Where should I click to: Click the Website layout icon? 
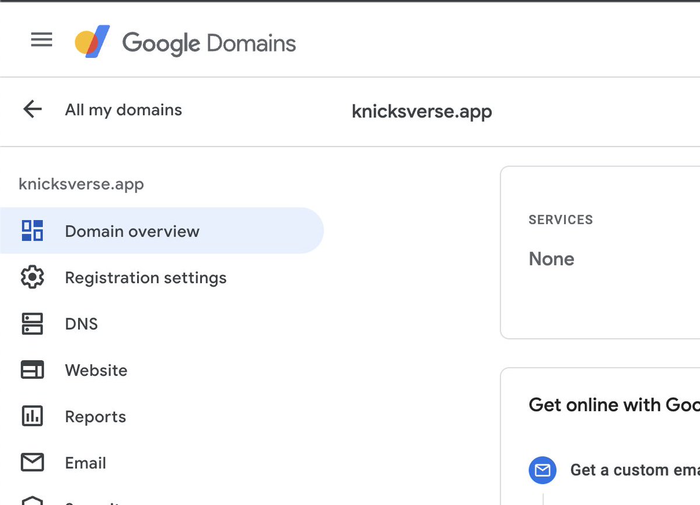click(32, 370)
